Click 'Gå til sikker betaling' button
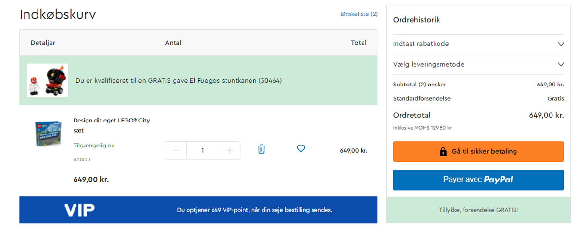 coord(478,151)
